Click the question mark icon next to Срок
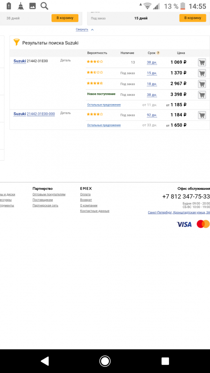 point(158,53)
